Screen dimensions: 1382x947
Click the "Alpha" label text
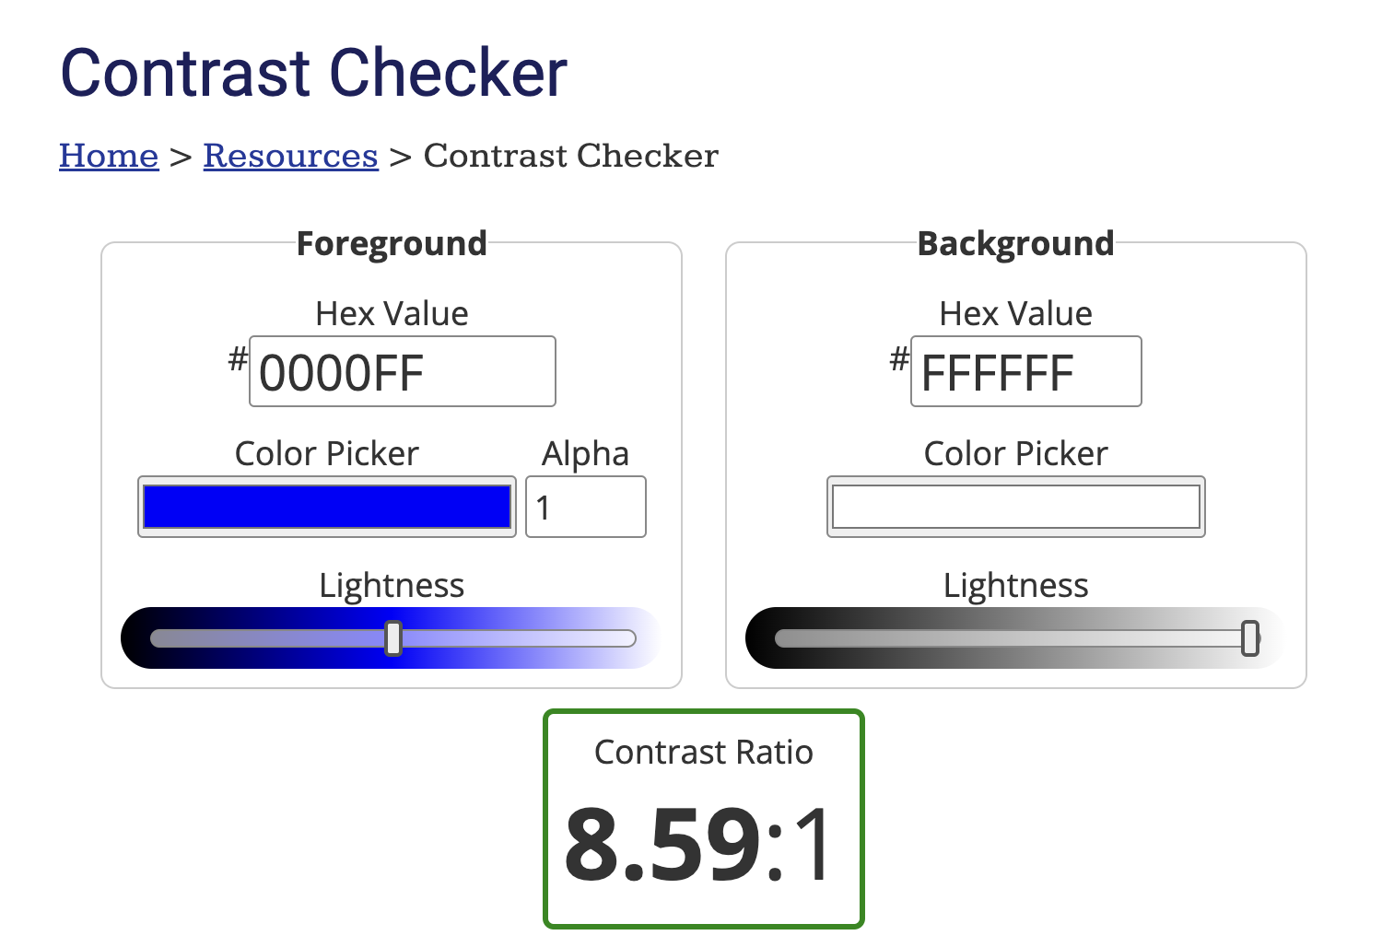click(x=585, y=453)
